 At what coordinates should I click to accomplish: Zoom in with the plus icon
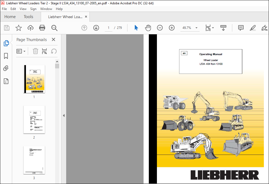pos(172,28)
